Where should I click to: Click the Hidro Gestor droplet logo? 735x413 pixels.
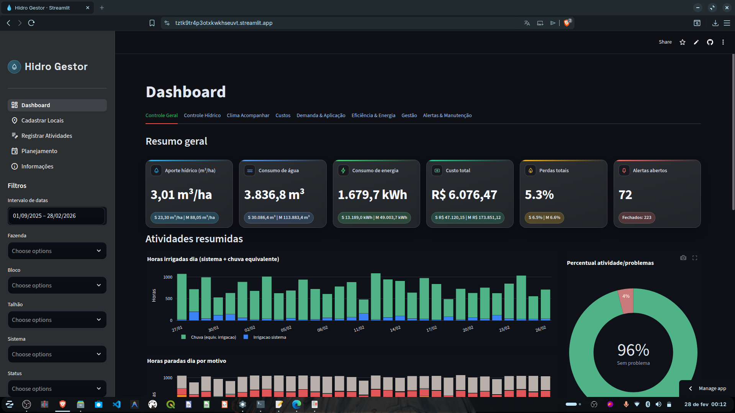coord(14,66)
